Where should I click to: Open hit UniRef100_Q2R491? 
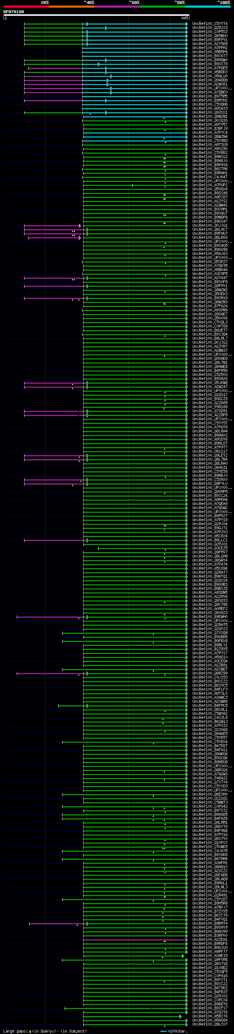210,895
